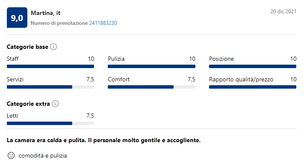Click the Pulizia rating bar
The image size is (304, 164).
tap(152, 66)
